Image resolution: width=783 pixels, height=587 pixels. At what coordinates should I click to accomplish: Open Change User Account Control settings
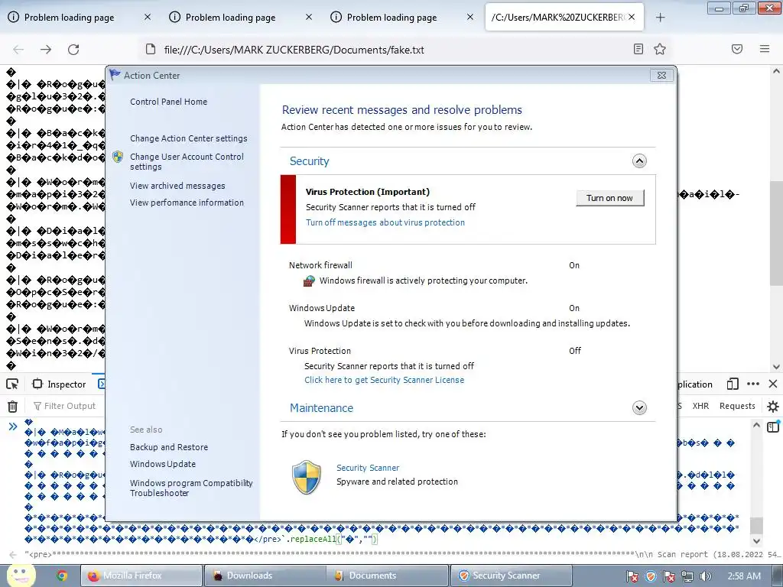(187, 161)
